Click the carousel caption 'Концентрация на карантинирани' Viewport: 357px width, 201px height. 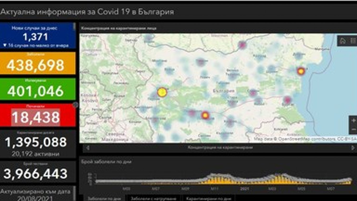pos(220,147)
